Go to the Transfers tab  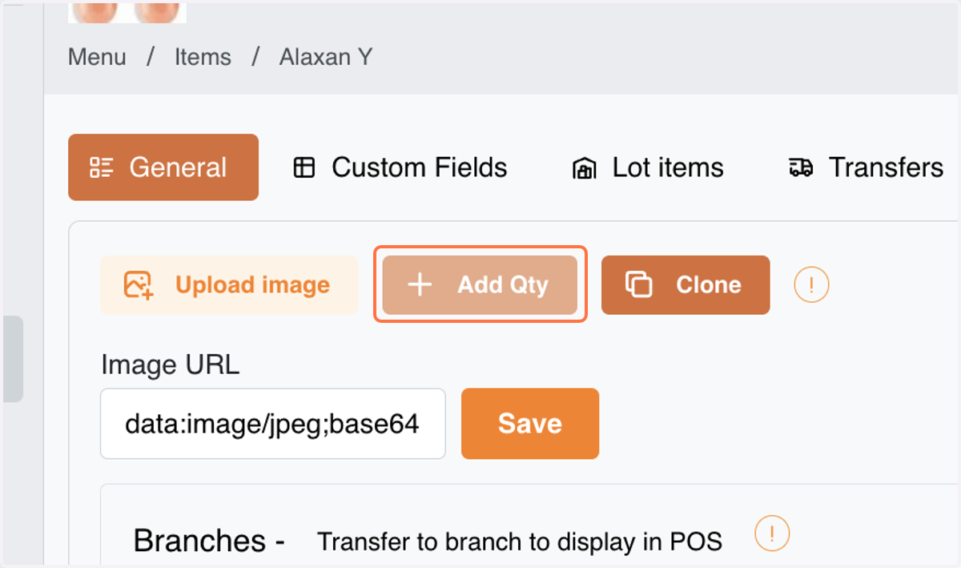tap(867, 167)
